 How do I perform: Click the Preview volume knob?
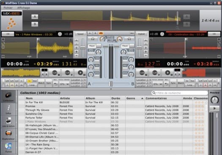[215, 99]
